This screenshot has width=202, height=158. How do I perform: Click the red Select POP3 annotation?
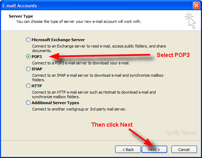(x=173, y=55)
